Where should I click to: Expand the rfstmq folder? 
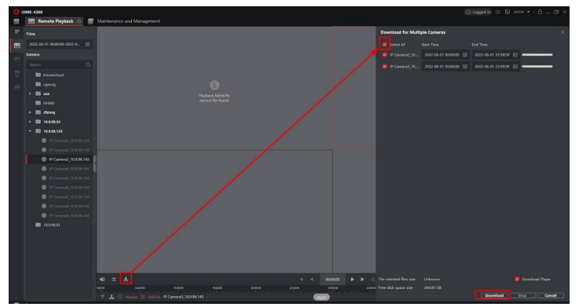tap(30, 112)
